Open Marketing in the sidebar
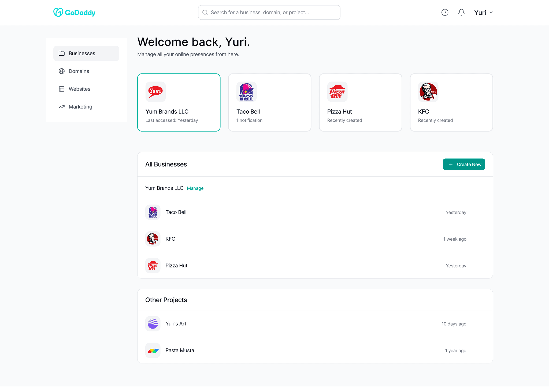This screenshot has height=387, width=549. point(86,107)
